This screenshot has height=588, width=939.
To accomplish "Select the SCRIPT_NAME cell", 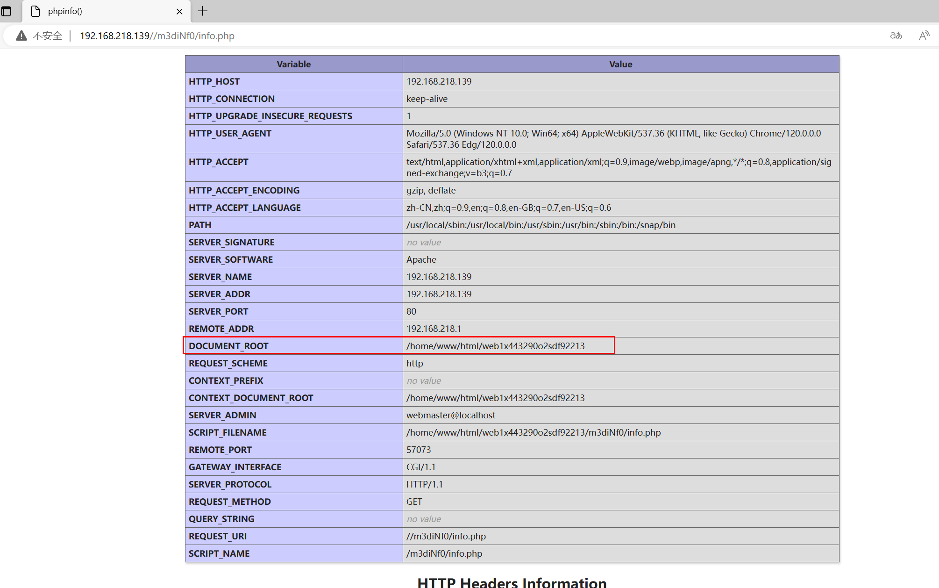I will [294, 553].
